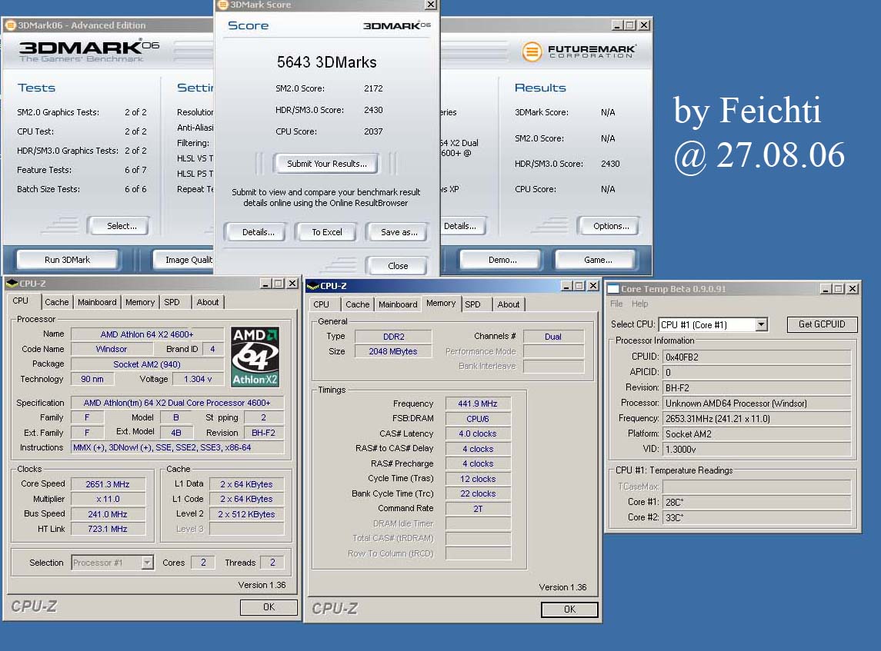Click the 3DMark Score dialog title icon
Screen dimensions: 881x651
(223, 5)
